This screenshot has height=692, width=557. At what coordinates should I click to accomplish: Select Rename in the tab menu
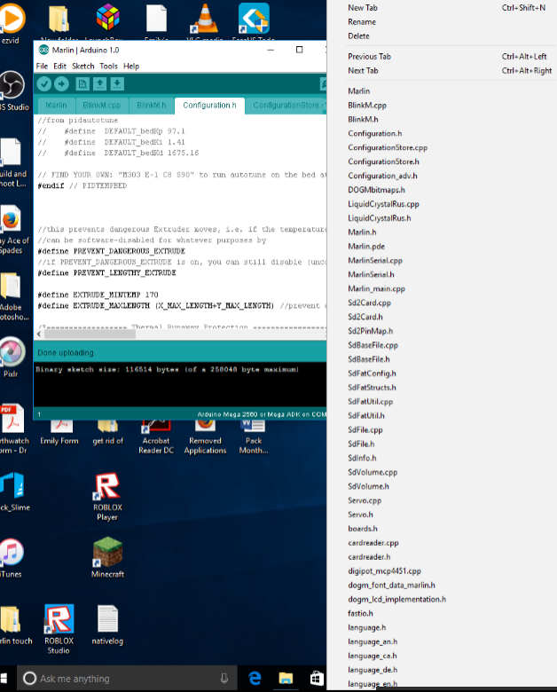[361, 22]
